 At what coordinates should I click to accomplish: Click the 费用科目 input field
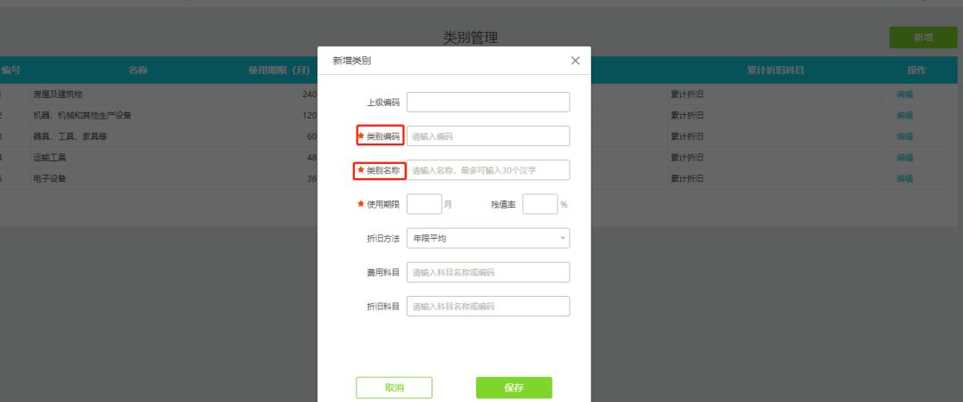pos(488,272)
